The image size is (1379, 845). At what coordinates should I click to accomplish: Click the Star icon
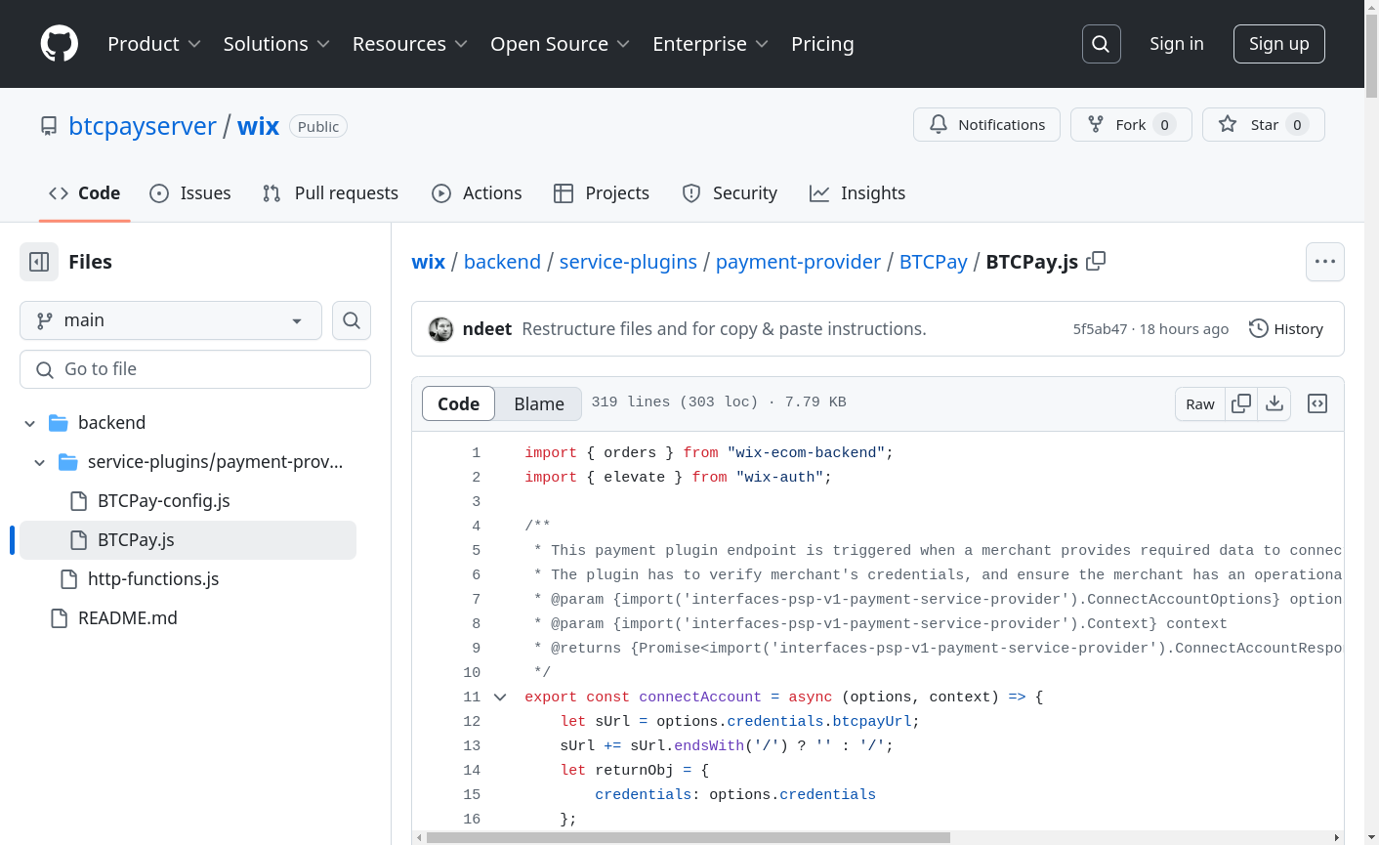(1228, 124)
